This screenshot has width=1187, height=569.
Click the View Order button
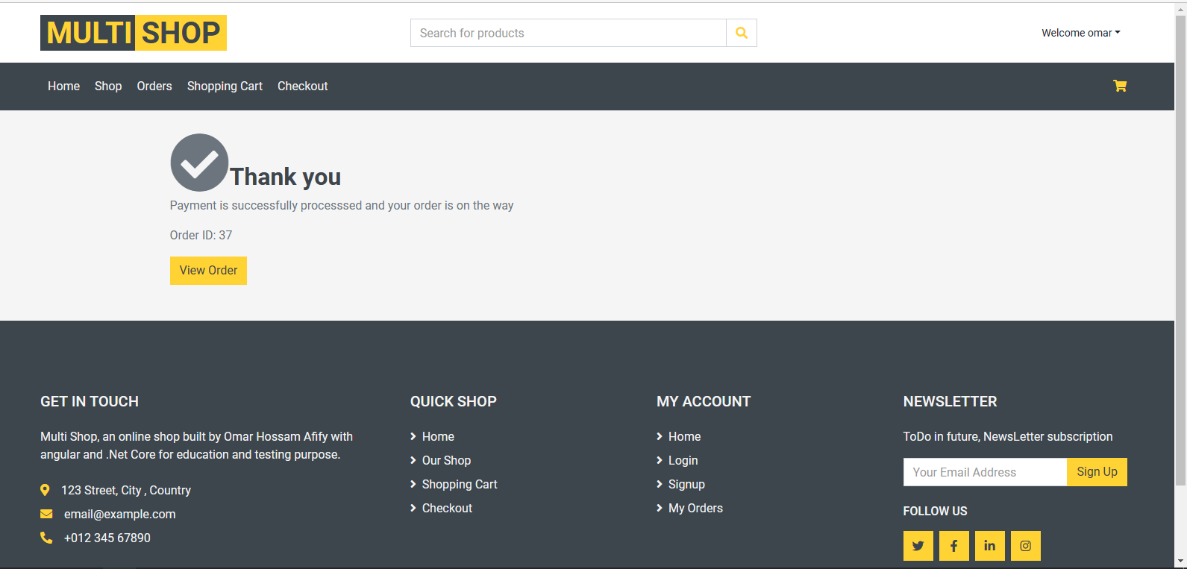tap(208, 271)
